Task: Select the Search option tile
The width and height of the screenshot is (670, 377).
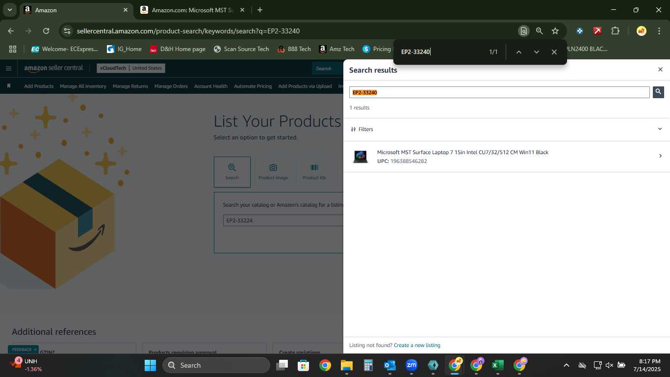Action: [232, 172]
